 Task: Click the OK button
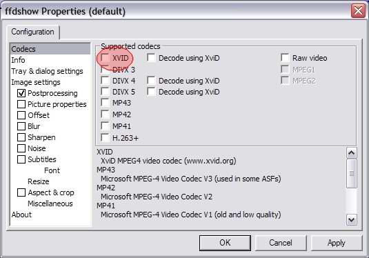(225, 243)
